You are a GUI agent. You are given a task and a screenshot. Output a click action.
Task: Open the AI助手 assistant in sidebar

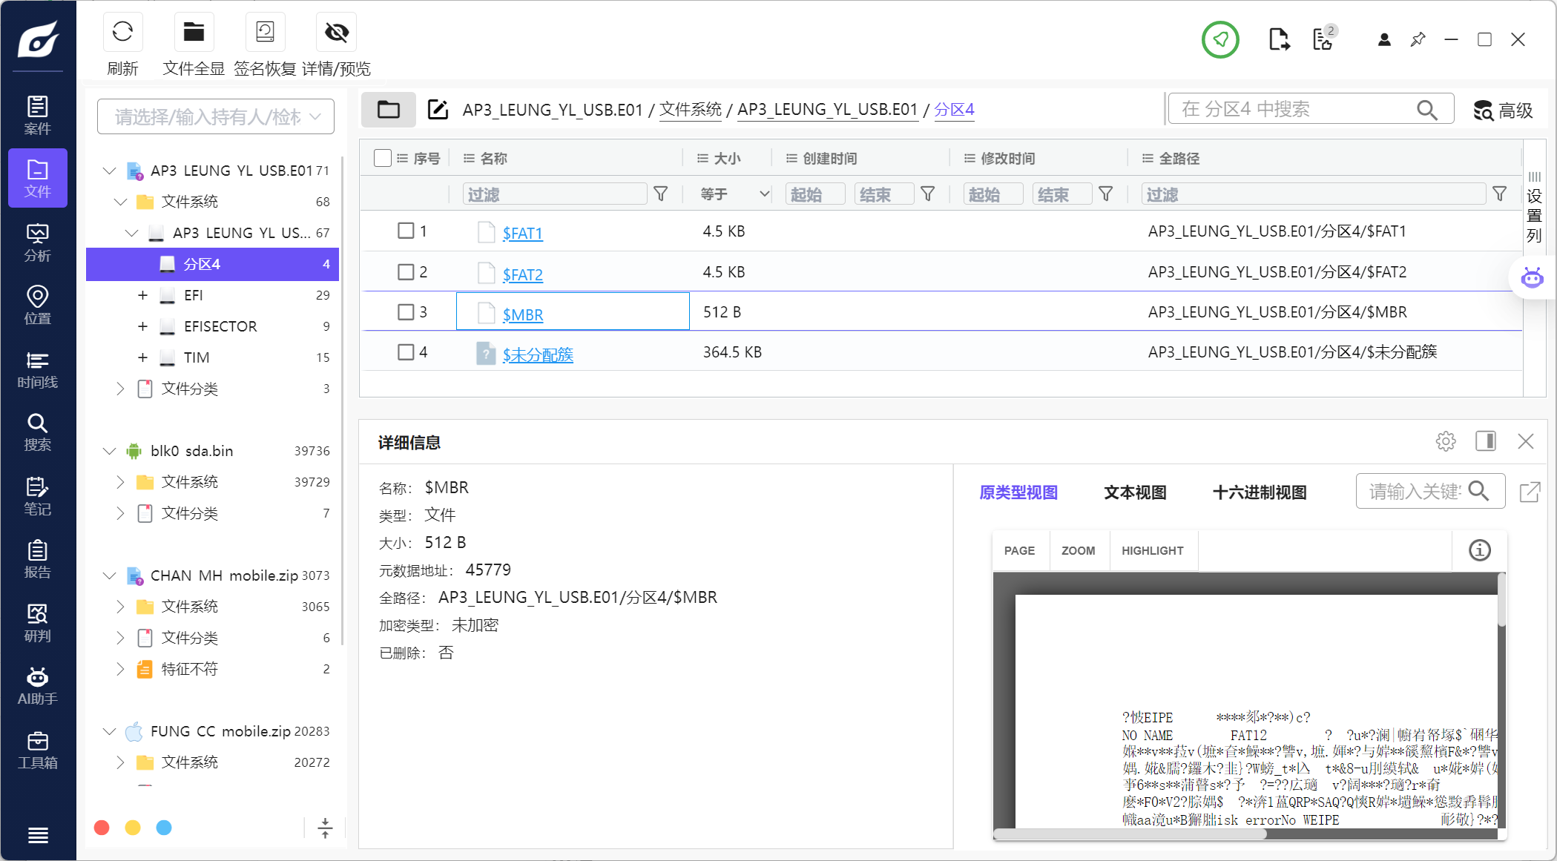point(37,686)
